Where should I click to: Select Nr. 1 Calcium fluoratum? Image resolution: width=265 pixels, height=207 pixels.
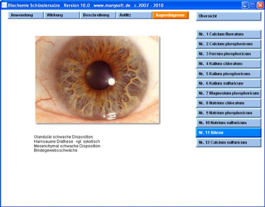228,34
